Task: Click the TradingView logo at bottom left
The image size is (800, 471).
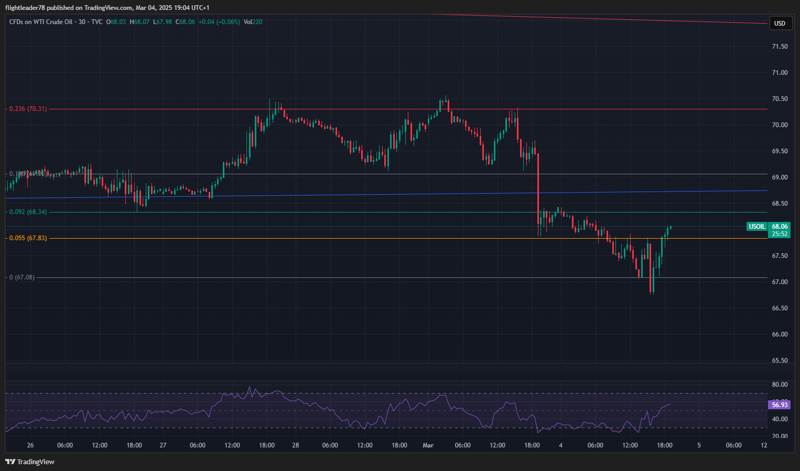Action: pyautogui.click(x=29, y=462)
